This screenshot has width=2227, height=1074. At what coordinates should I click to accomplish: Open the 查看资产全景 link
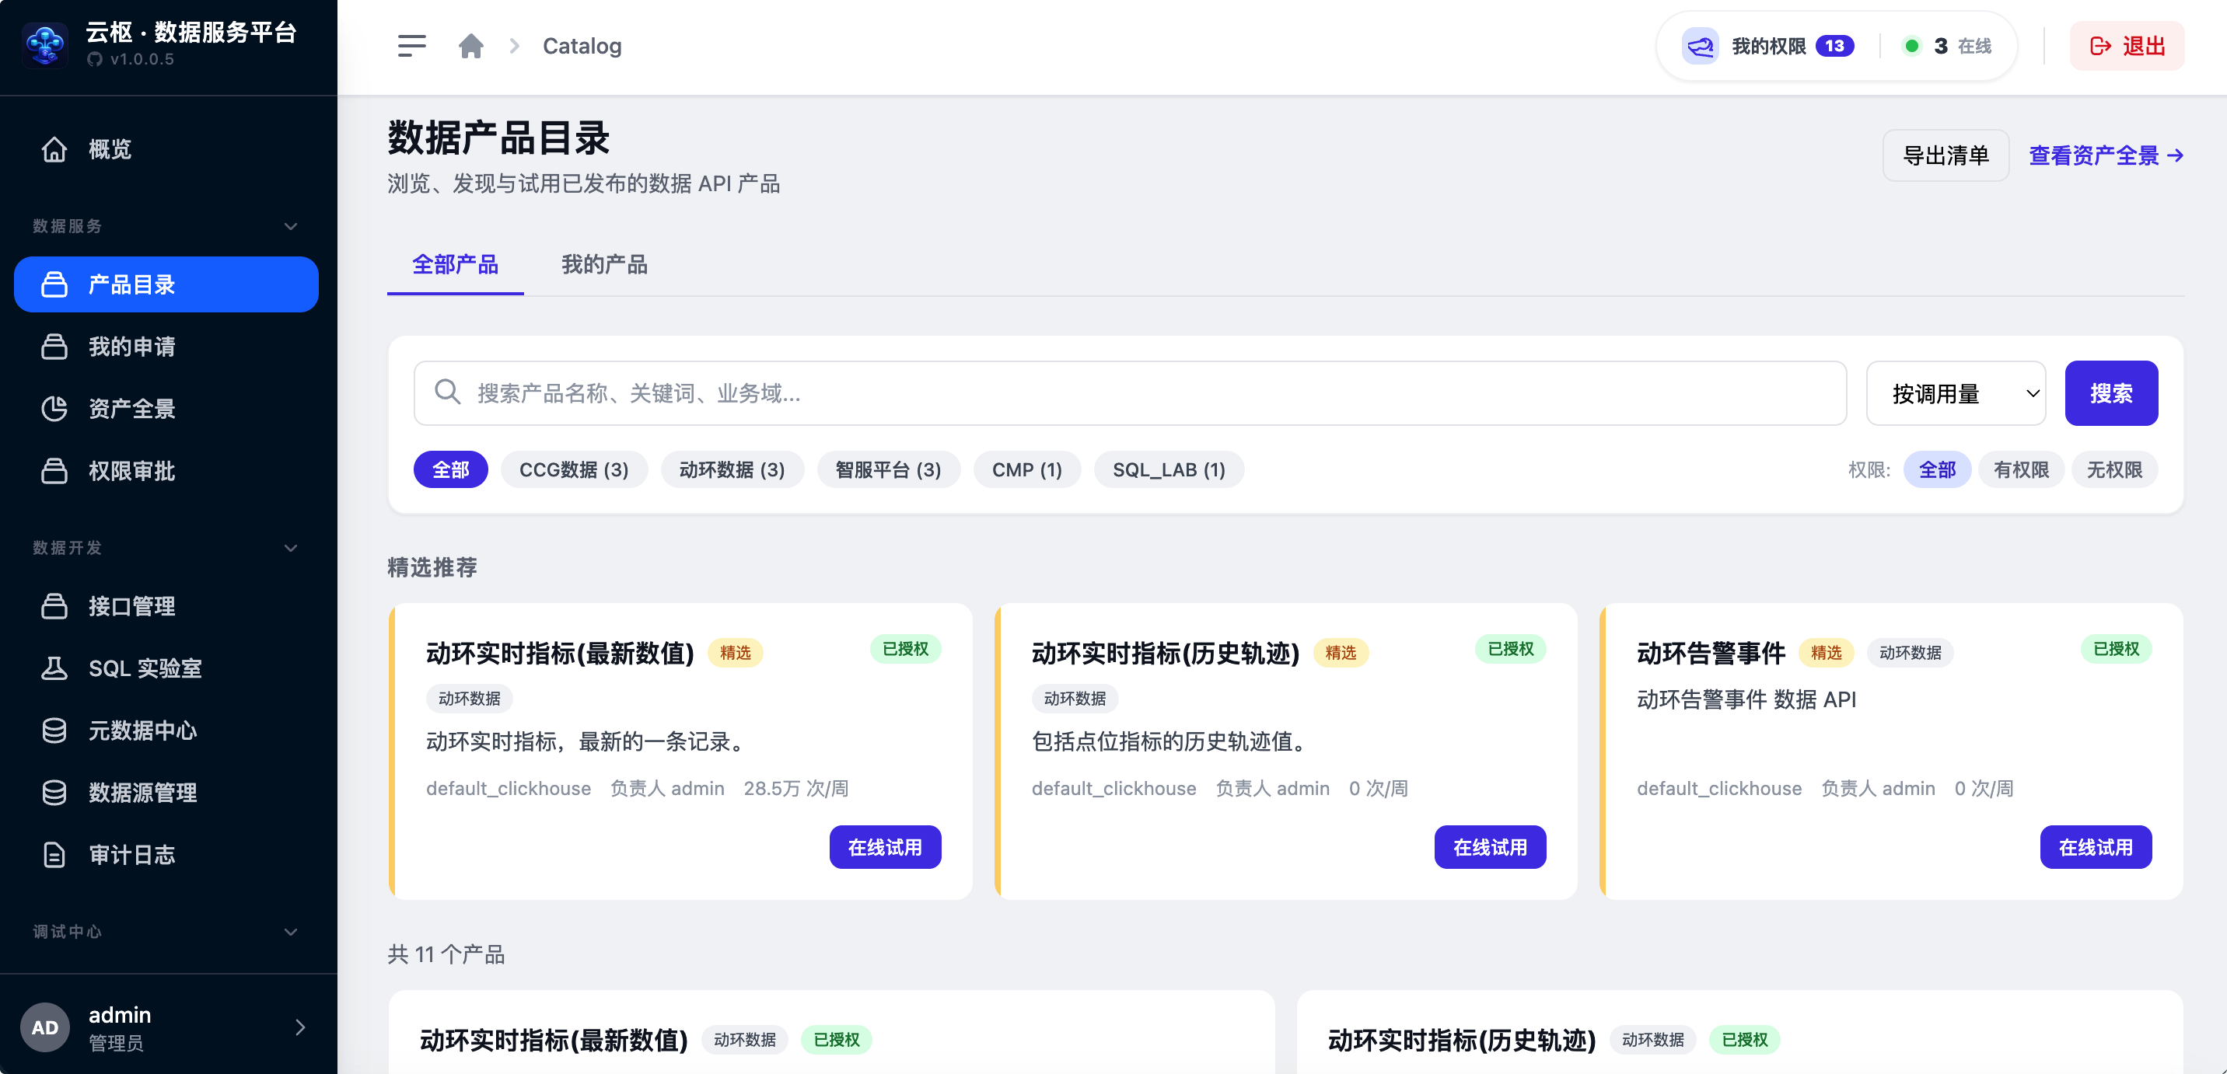[2106, 155]
